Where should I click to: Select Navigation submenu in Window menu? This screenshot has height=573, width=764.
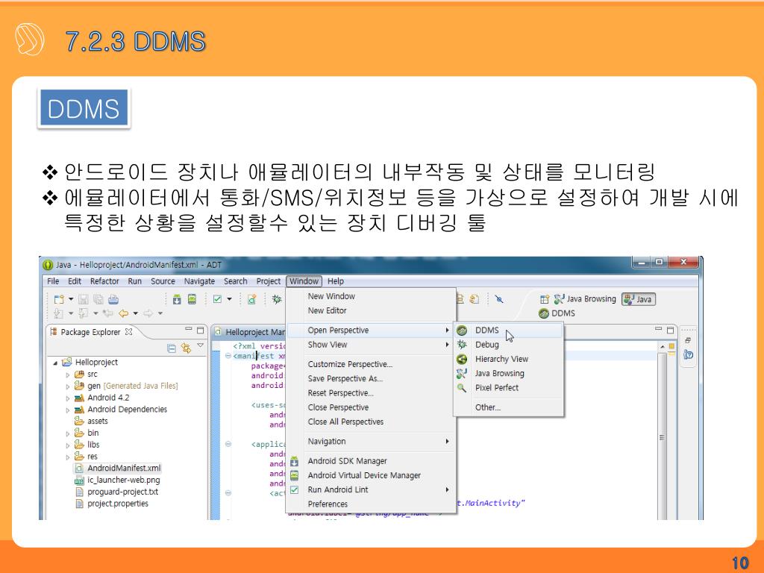click(370, 442)
